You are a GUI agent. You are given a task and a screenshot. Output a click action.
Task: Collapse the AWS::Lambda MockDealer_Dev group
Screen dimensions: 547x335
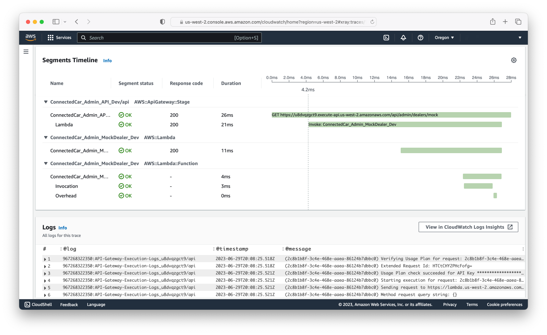(45, 137)
